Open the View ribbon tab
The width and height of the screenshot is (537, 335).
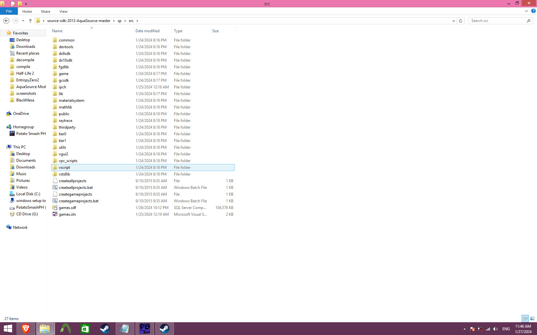(63, 11)
